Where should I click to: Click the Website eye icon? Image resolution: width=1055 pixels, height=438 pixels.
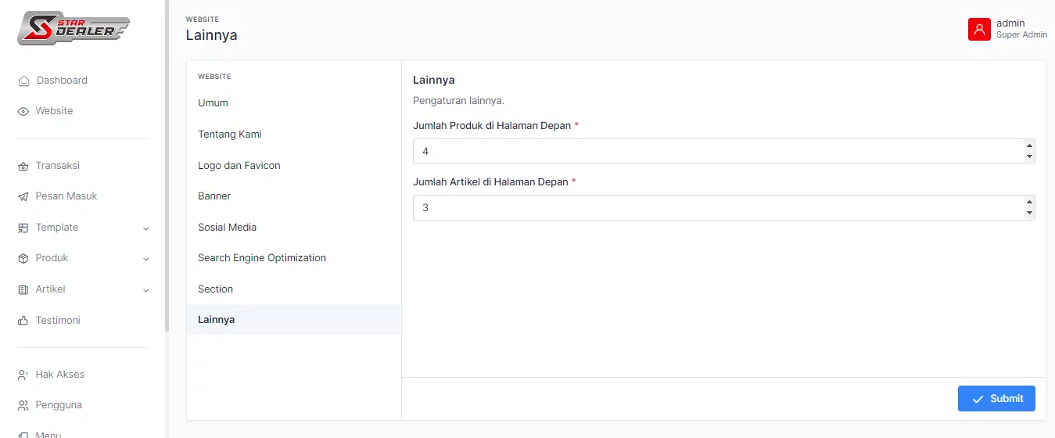point(23,111)
